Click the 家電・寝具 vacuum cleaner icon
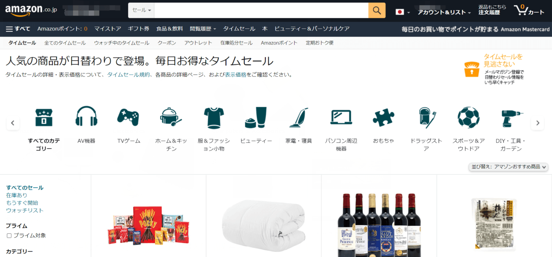552x257 pixels. (x=298, y=118)
